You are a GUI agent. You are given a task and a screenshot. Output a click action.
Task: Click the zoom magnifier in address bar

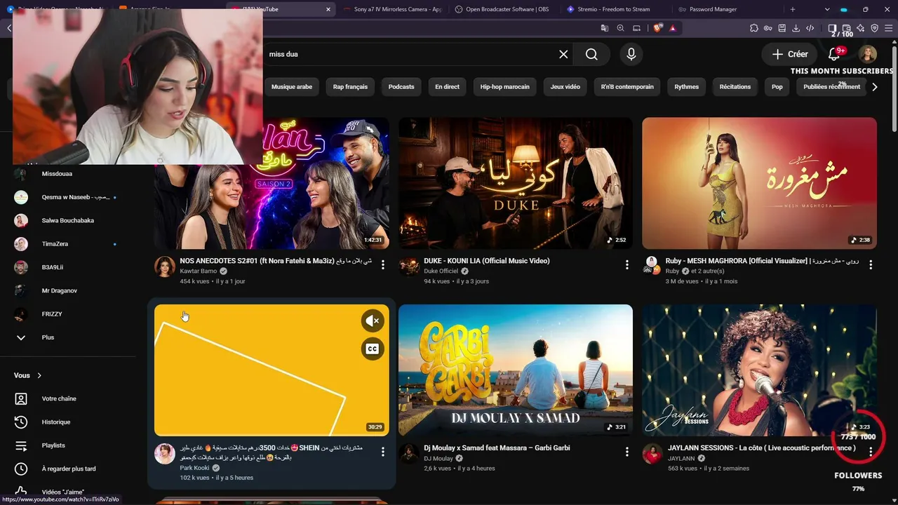pyautogui.click(x=620, y=28)
